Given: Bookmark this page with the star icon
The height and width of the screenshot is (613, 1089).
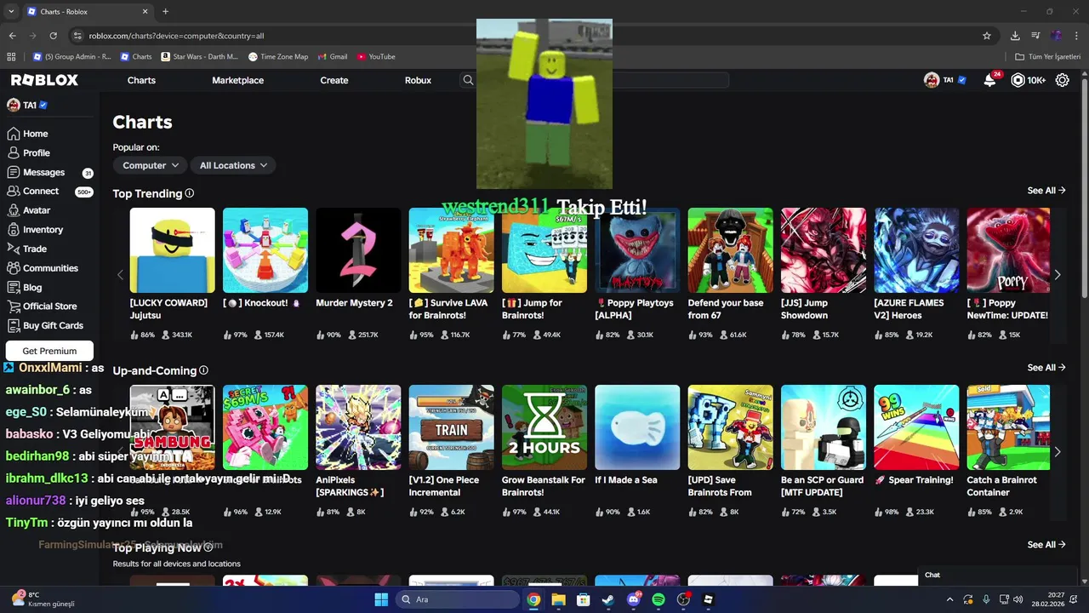Looking at the screenshot, I should click(987, 36).
